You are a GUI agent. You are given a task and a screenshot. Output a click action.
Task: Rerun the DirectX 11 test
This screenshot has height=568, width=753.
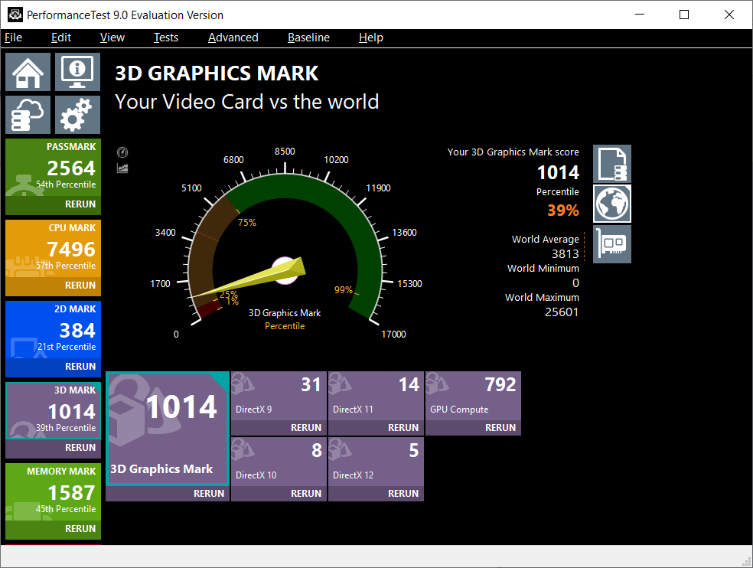[403, 428]
